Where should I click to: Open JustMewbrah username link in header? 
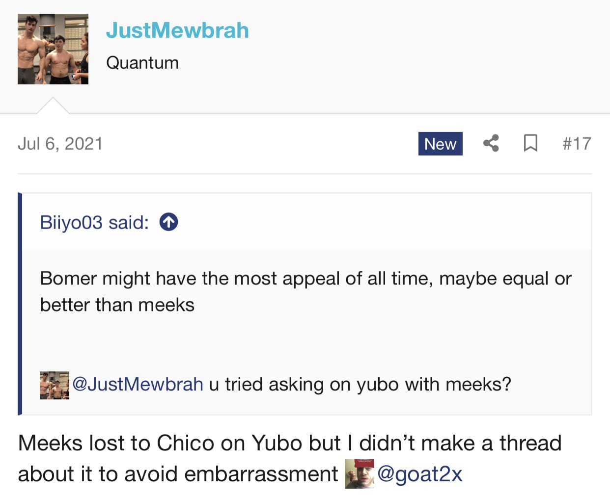click(177, 30)
